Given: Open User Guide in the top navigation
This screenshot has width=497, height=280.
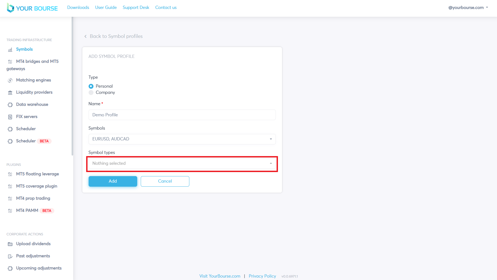Looking at the screenshot, I should pos(106,8).
